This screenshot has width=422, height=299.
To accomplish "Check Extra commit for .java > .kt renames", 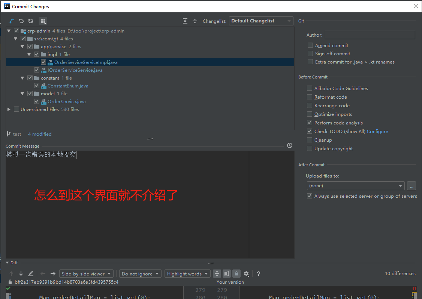I will (x=310, y=62).
